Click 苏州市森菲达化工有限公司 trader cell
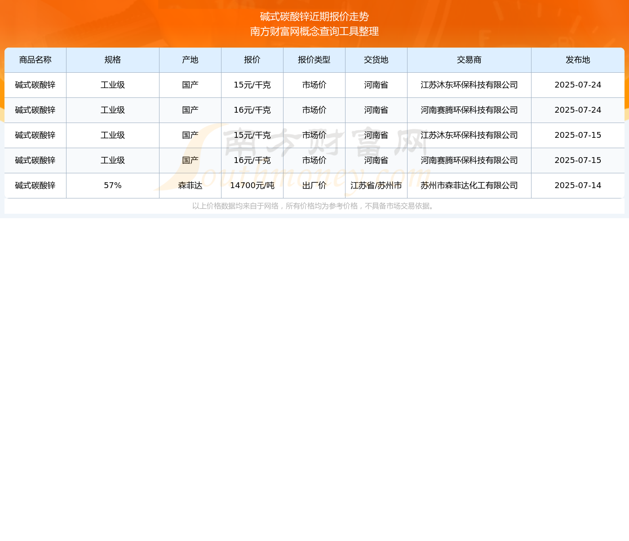Screen dimensions: 629x541 tap(470, 185)
